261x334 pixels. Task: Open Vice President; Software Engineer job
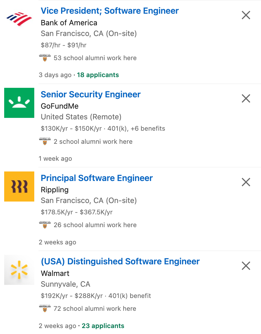coord(110,11)
